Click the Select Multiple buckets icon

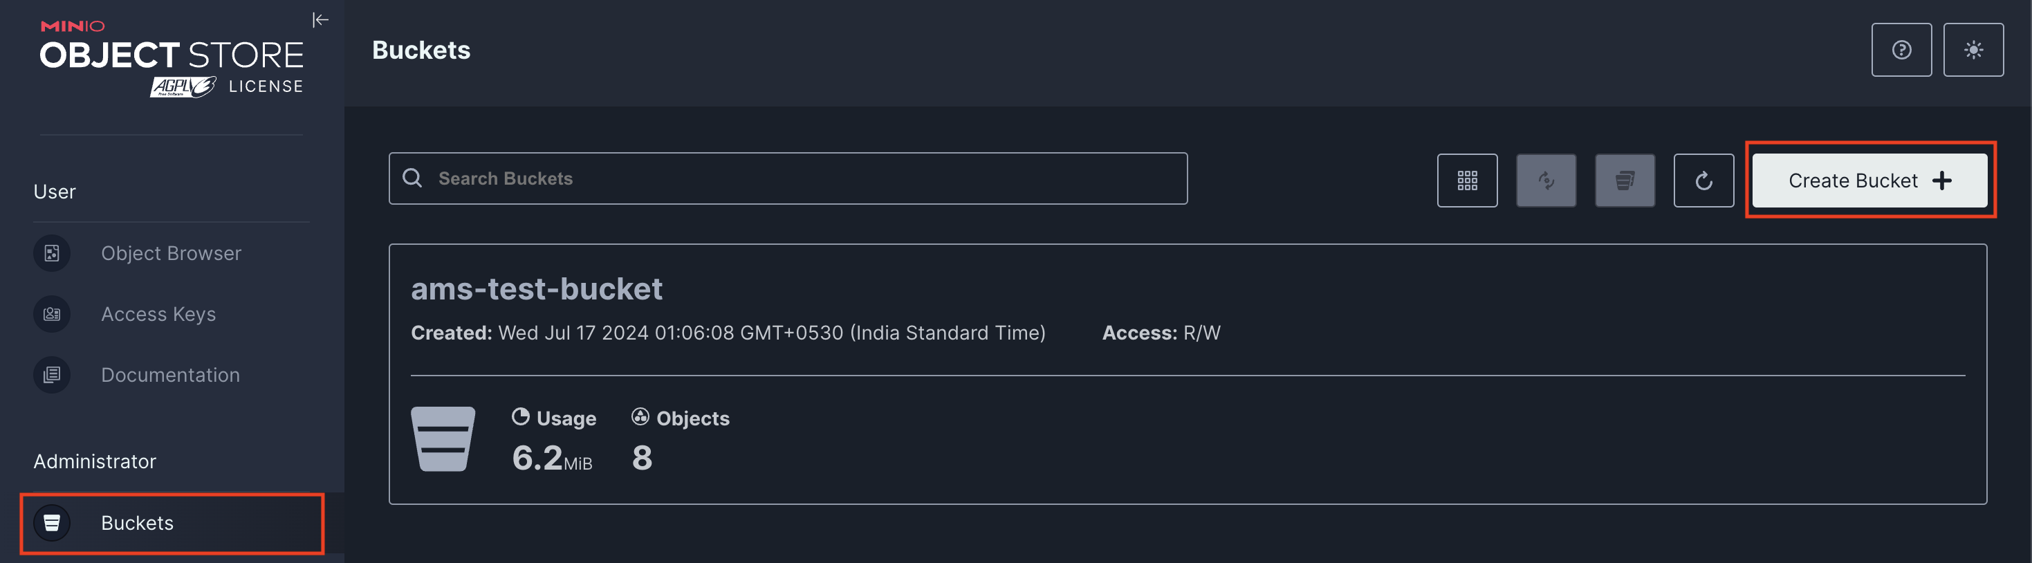[x=1624, y=181]
